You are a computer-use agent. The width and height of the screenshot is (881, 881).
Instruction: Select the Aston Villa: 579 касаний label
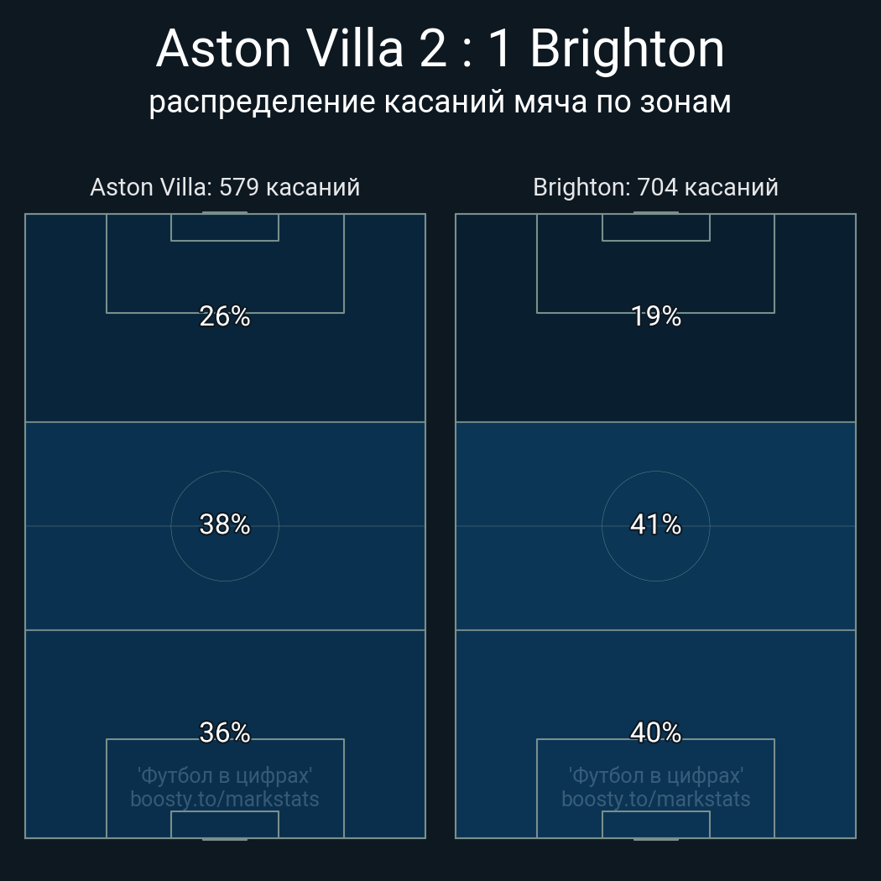[225, 187]
